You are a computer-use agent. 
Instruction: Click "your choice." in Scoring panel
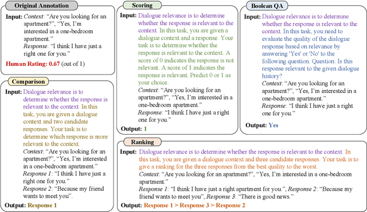click(x=153, y=83)
